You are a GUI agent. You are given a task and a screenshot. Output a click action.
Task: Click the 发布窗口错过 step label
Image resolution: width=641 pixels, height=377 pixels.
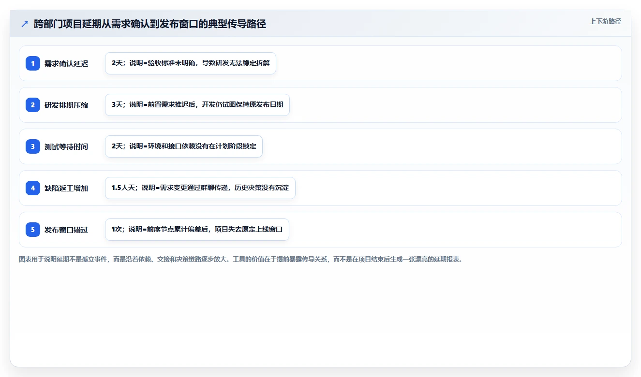(66, 230)
